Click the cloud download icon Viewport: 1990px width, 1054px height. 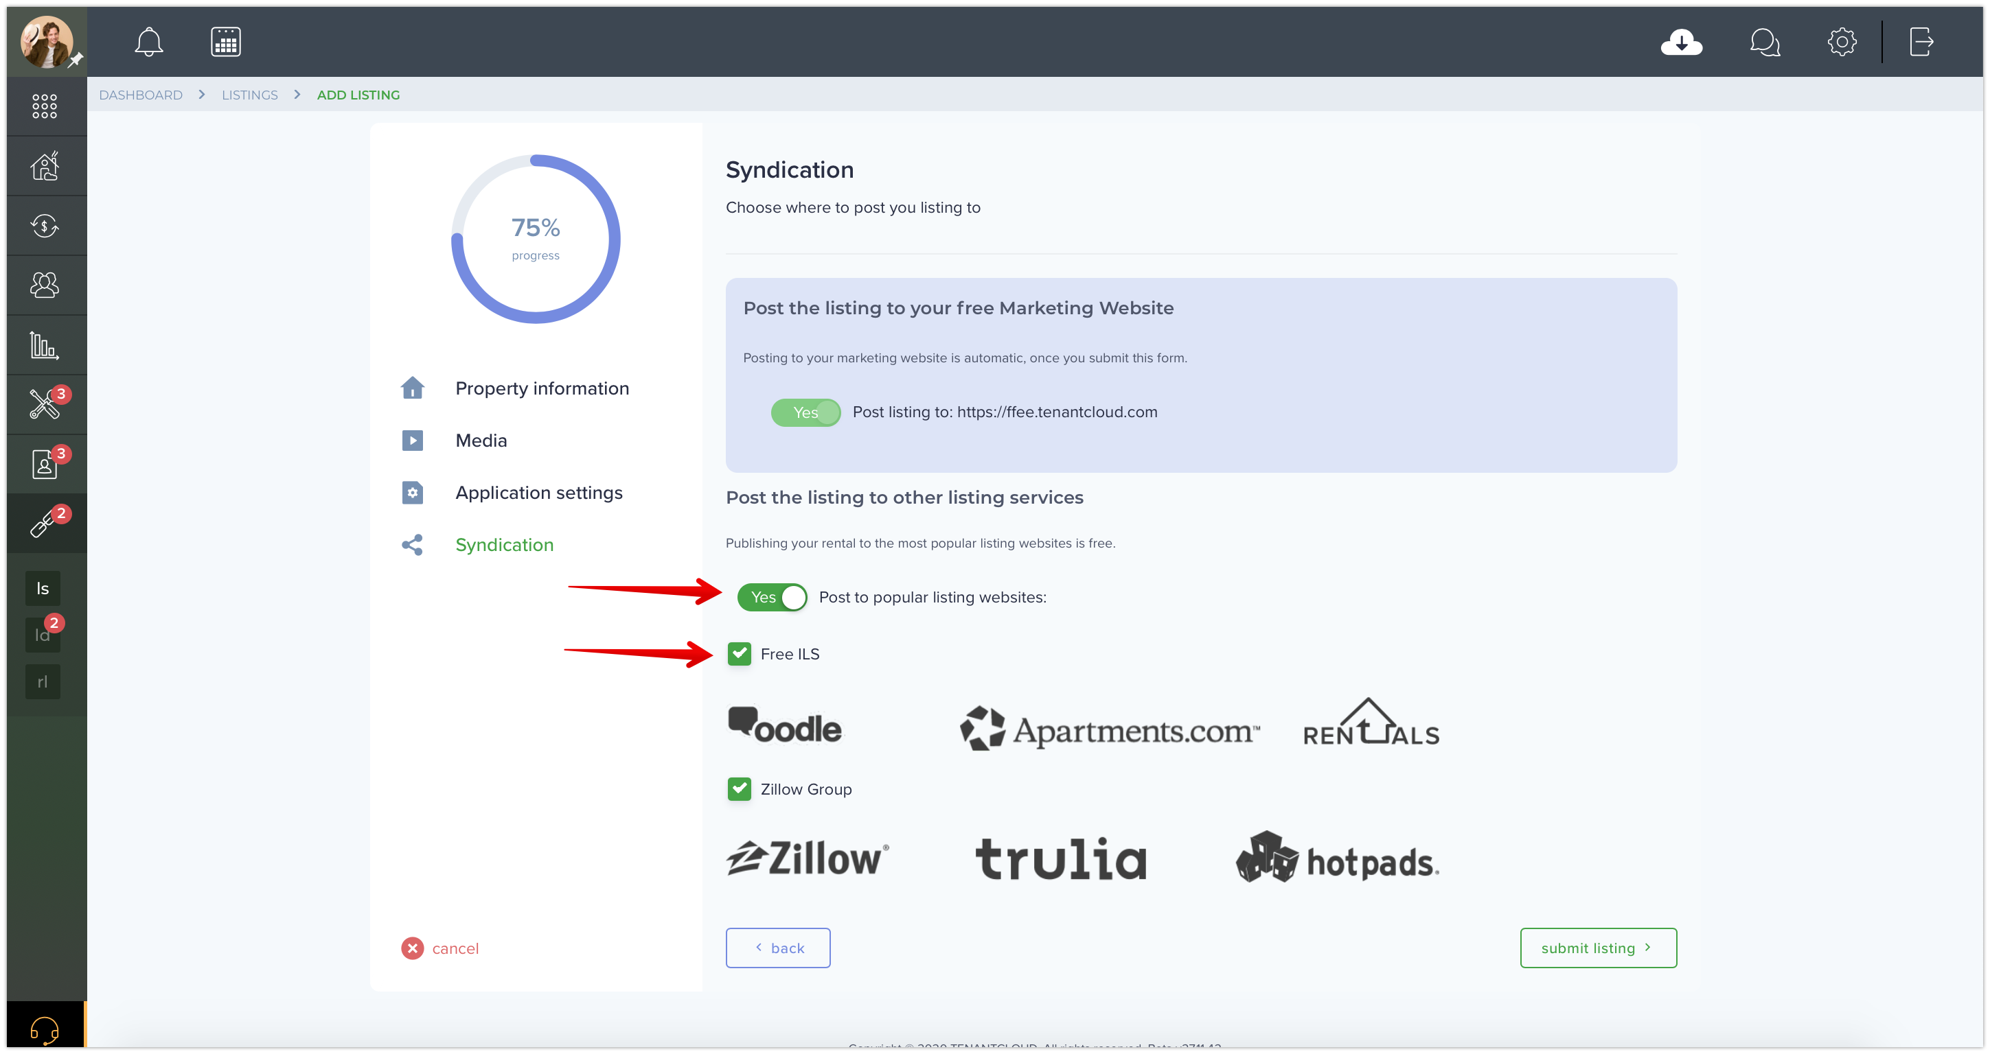click(x=1681, y=42)
